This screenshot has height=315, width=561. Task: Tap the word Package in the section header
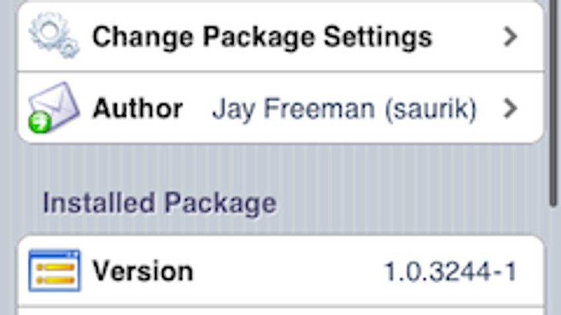click(x=220, y=204)
